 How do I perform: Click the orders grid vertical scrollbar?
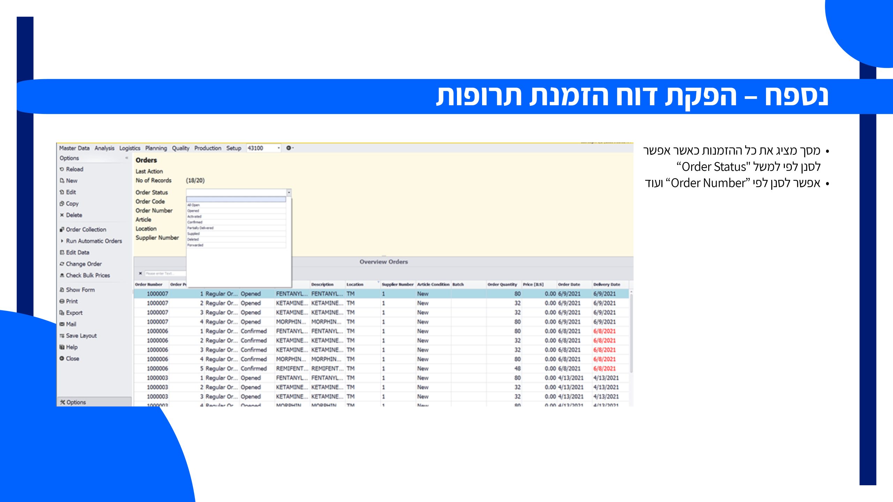[x=631, y=333]
